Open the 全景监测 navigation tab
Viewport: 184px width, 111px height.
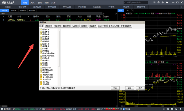click(37, 7)
